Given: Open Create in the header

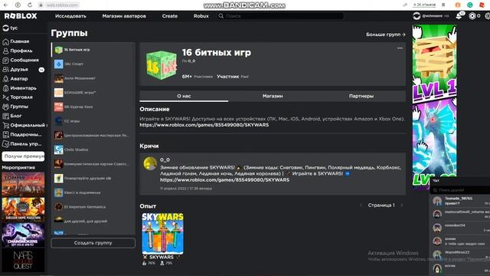Looking at the screenshot, I should click(x=170, y=16).
